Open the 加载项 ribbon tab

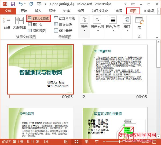click(149, 11)
